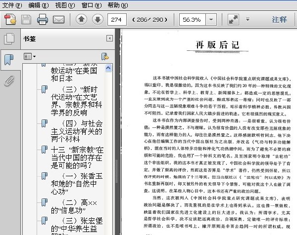297x235 pixels.
Task: Send file by email envelope icon
Action: tap(58, 19)
